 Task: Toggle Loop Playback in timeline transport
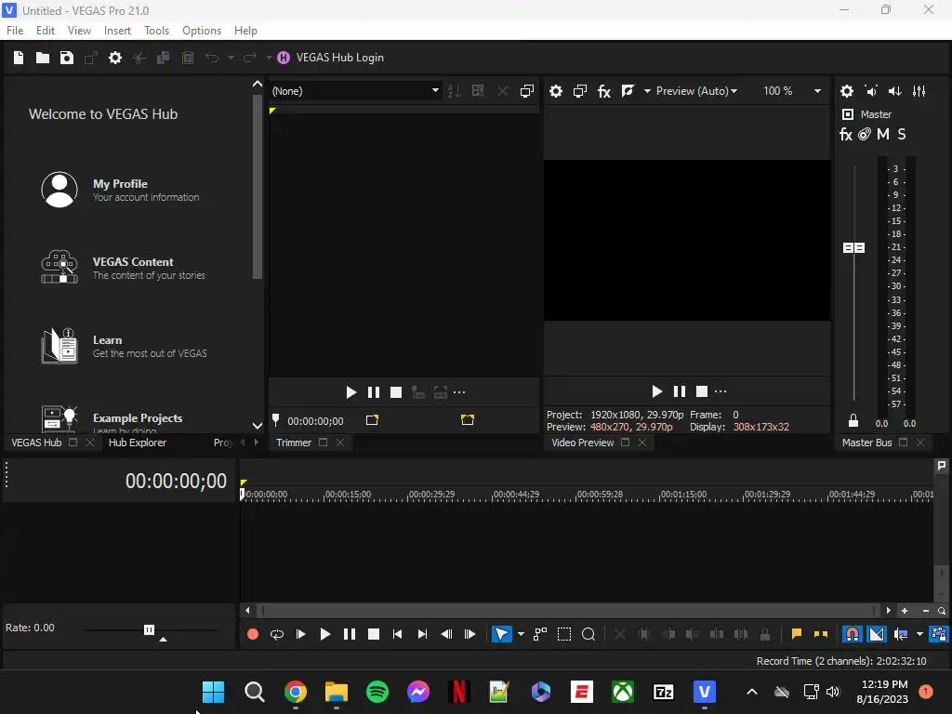tap(277, 634)
